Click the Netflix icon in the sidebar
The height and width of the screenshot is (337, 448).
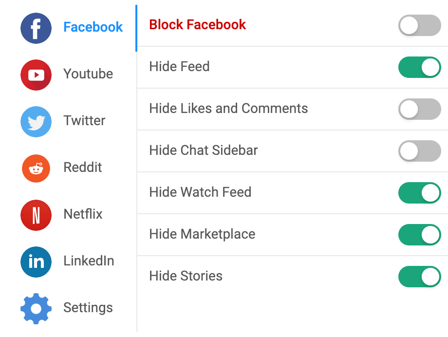(x=36, y=215)
